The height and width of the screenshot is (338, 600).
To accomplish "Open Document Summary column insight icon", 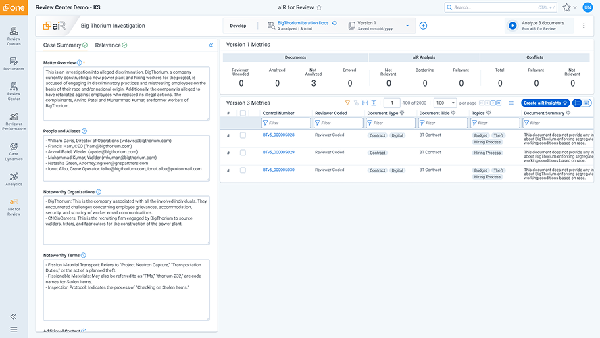I will point(568,113).
